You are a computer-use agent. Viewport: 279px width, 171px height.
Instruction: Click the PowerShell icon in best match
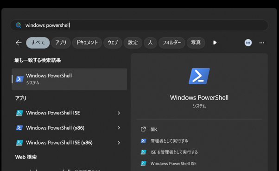coord(19,79)
